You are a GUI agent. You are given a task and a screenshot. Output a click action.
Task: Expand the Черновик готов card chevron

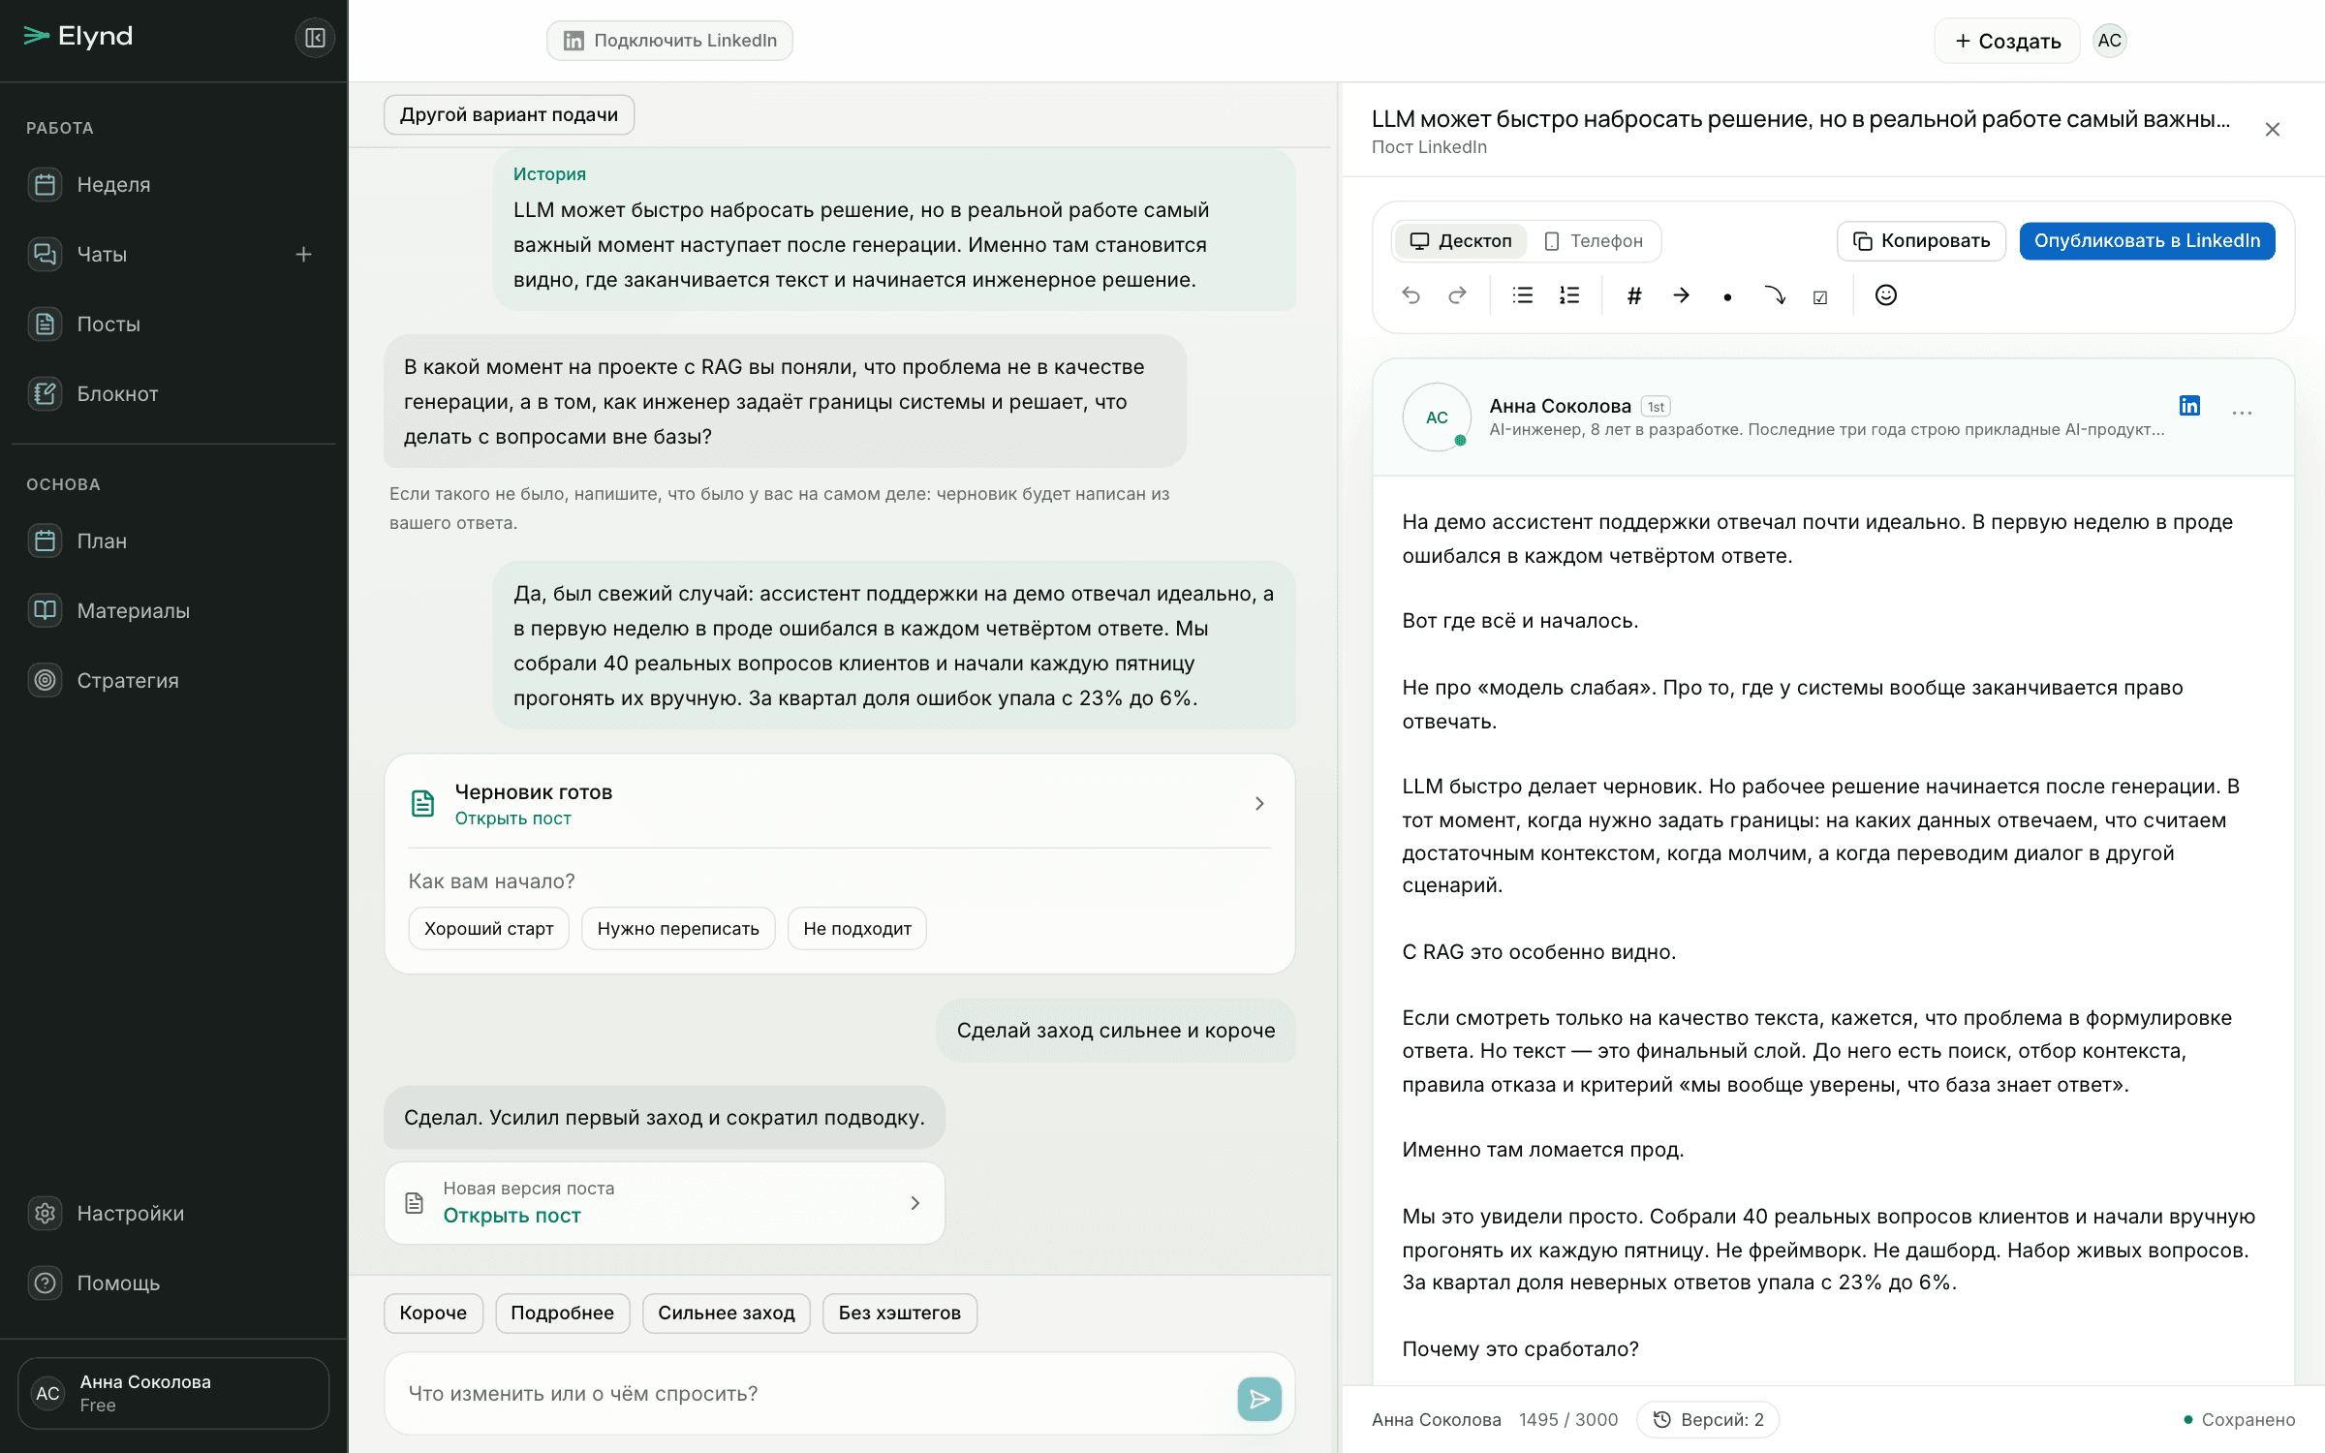tap(1259, 803)
